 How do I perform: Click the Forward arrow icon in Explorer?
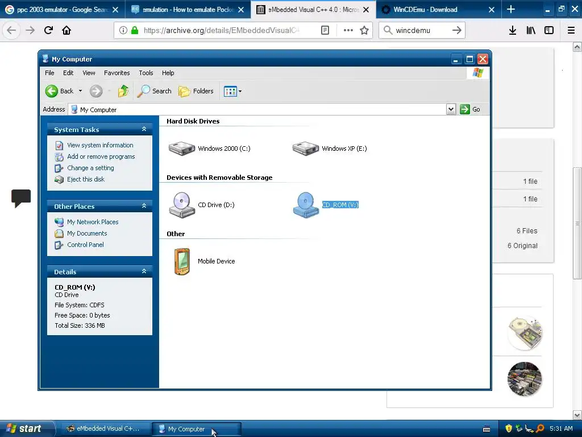click(x=96, y=91)
